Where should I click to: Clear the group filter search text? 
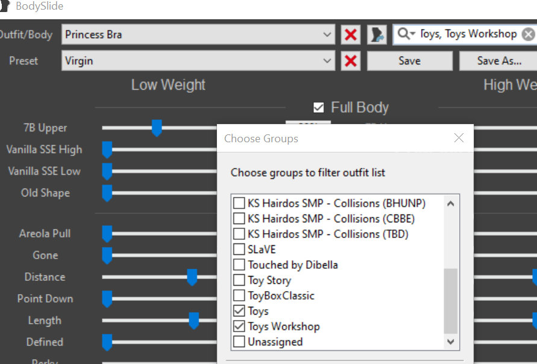[x=529, y=34]
